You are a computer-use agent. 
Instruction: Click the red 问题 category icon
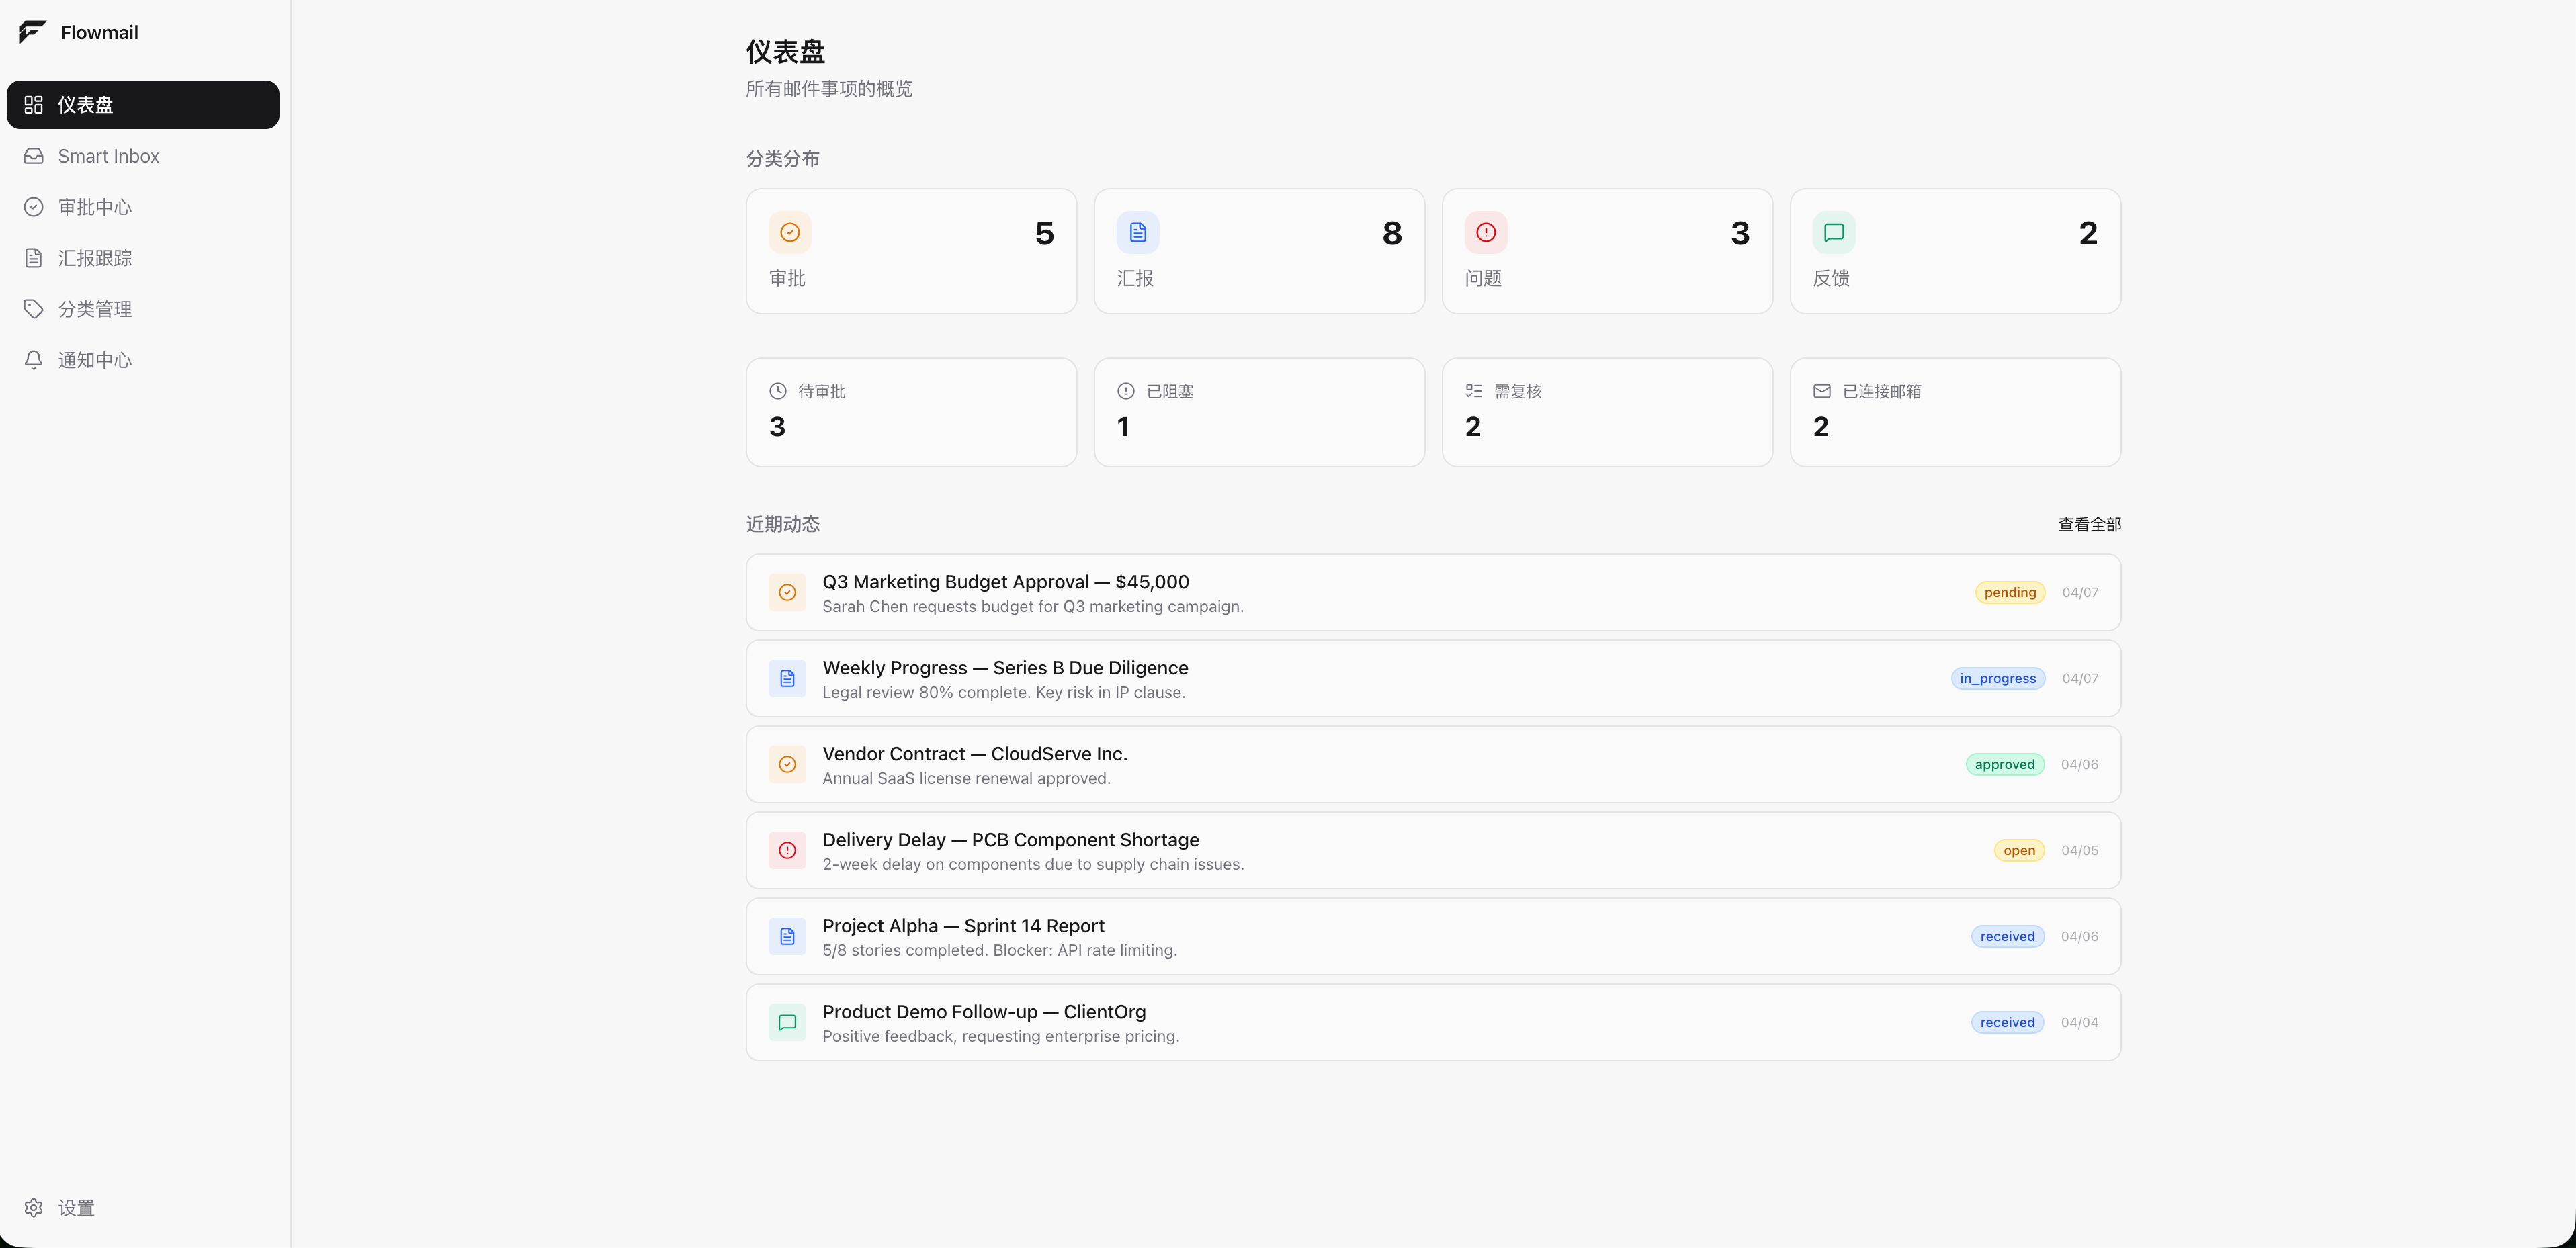(1485, 233)
